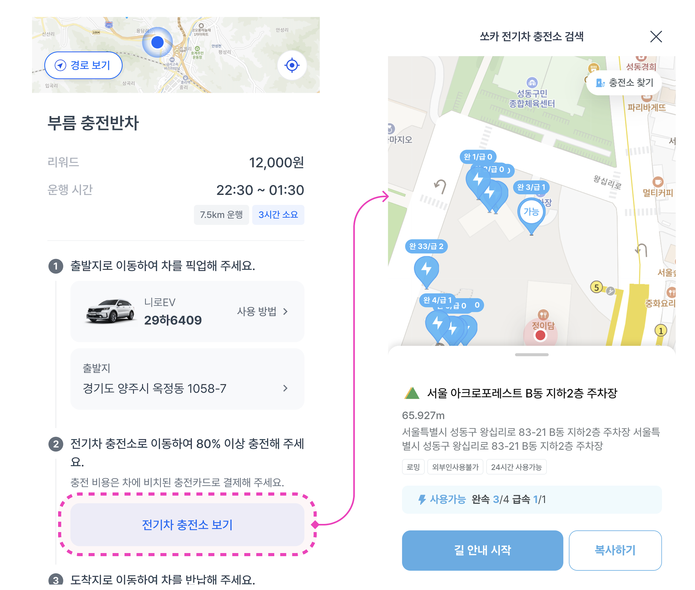Click the 니로EV car thumbnail
This screenshot has height=590, width=695.
[110, 312]
